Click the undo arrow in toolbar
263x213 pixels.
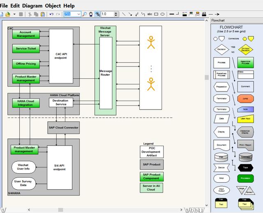click(51, 14)
